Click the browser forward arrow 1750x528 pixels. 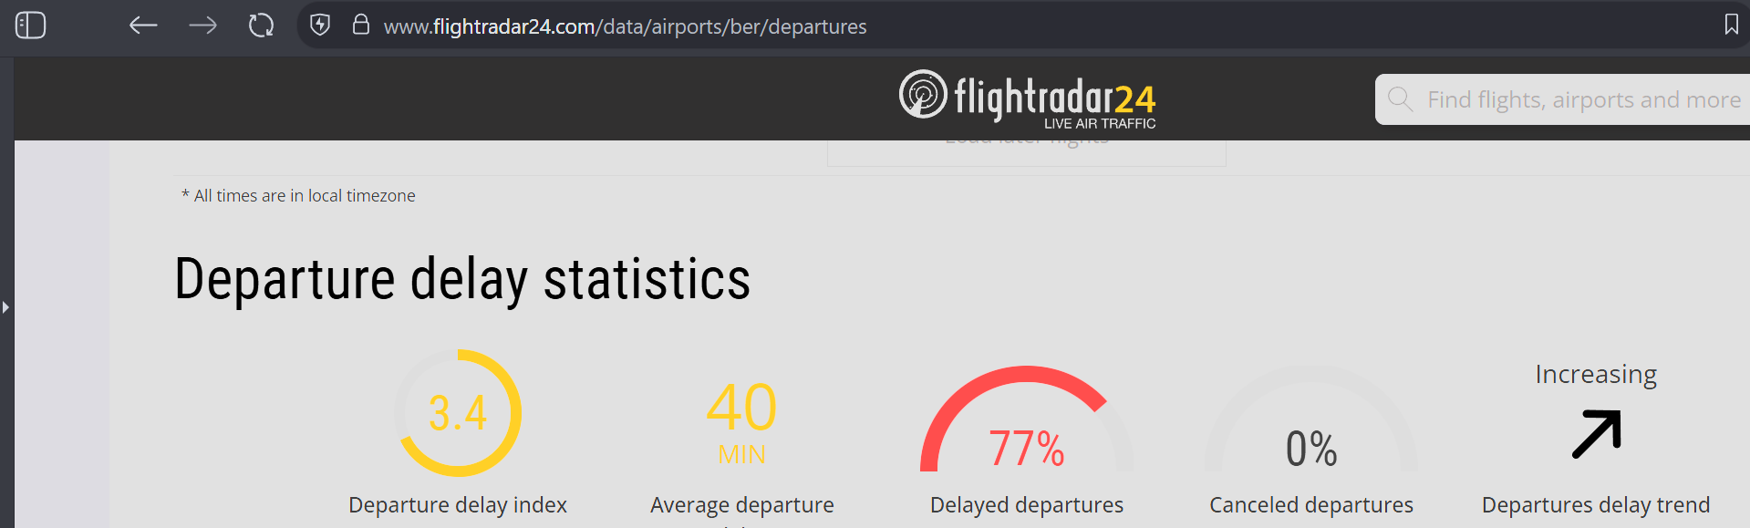click(202, 26)
